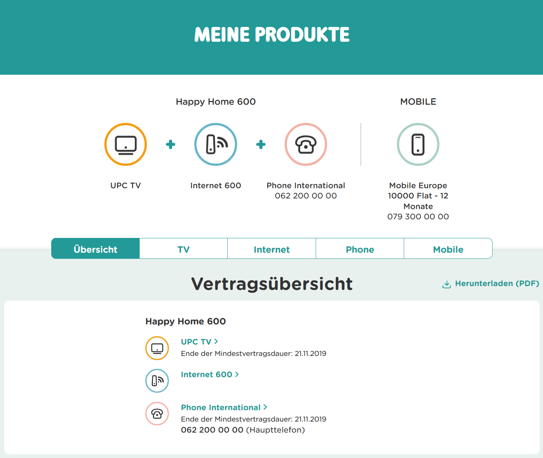Click the small Internet 600 icon in contract overview

point(157,381)
